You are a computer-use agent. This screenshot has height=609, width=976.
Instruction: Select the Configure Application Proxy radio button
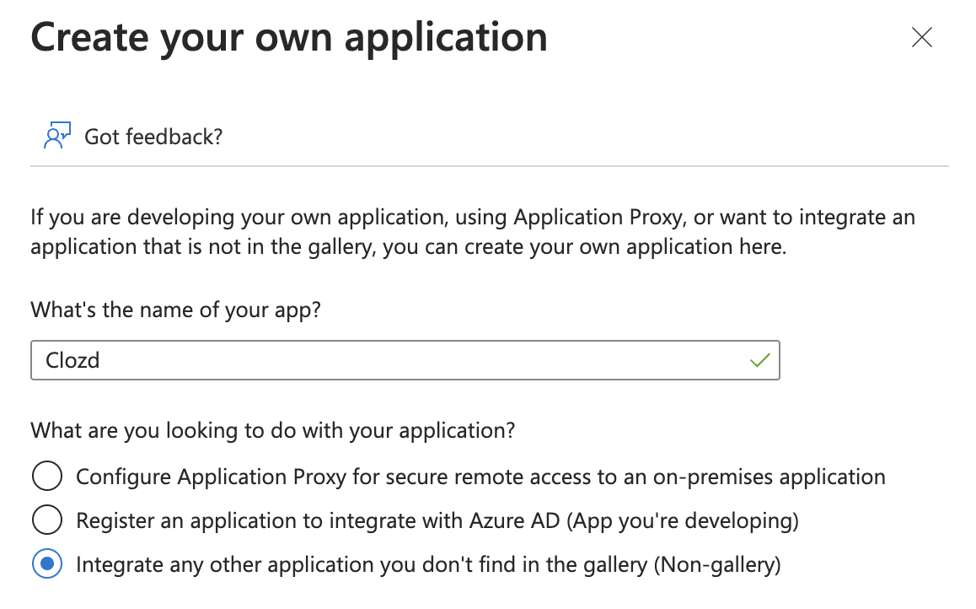[47, 477]
